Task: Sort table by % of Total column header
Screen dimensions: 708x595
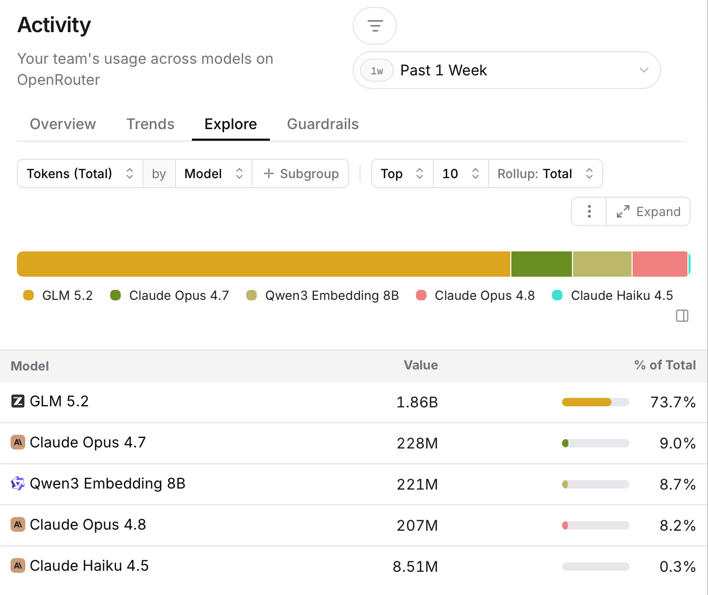Action: point(665,365)
